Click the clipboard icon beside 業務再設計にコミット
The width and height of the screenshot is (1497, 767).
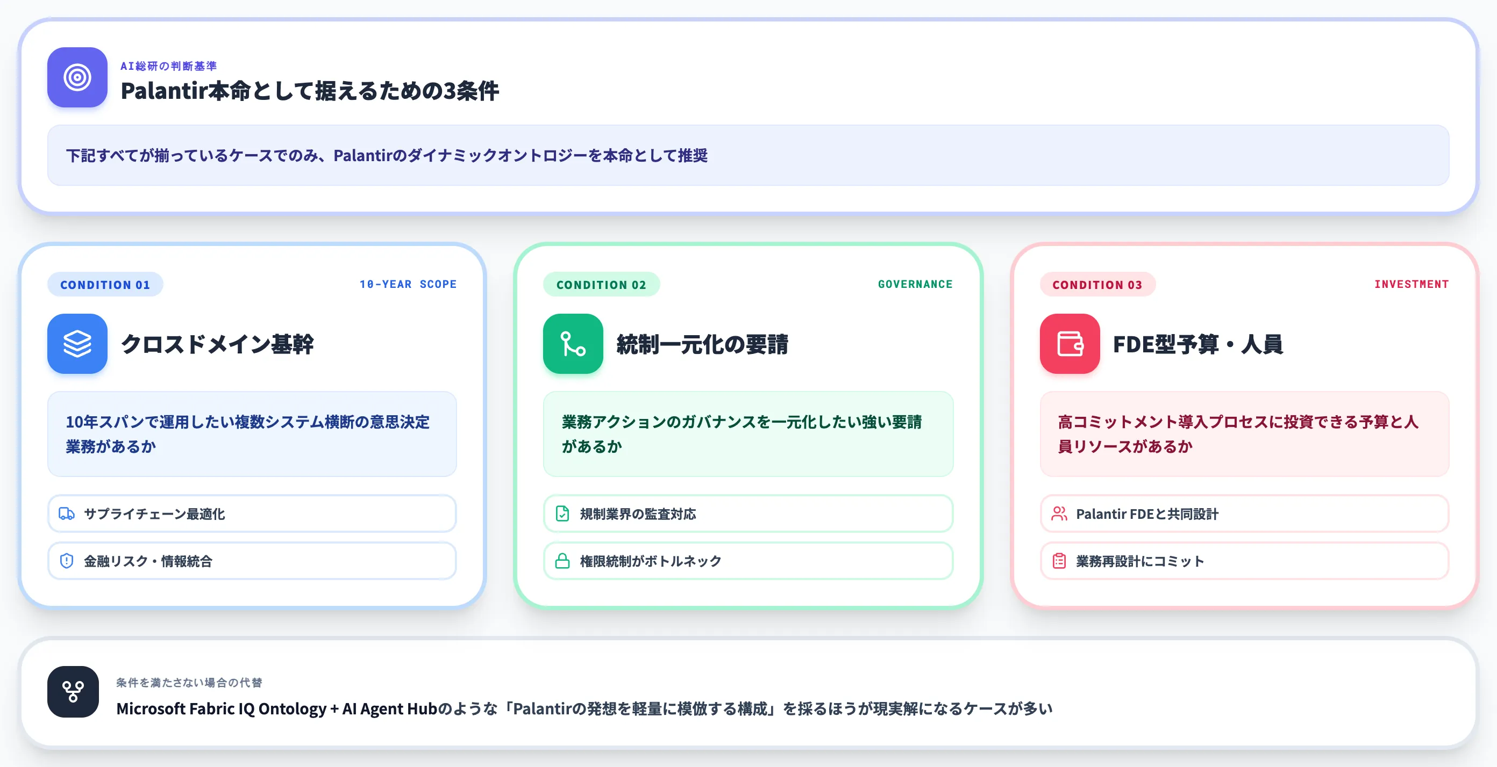(1059, 561)
